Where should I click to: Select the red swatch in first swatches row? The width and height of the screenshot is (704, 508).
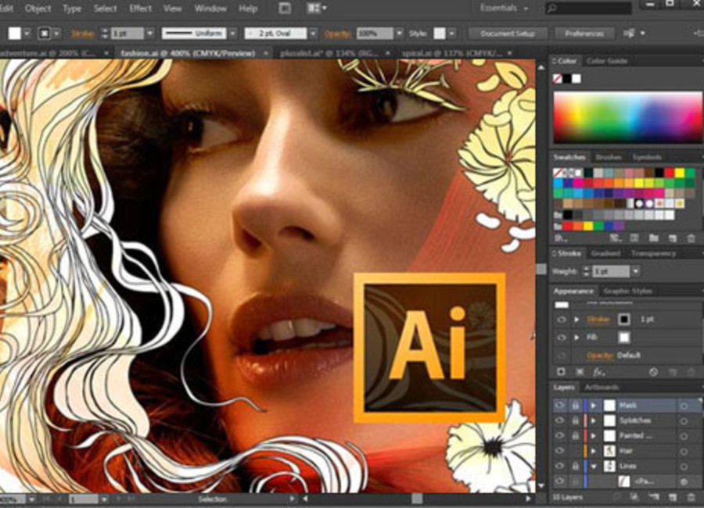670,173
